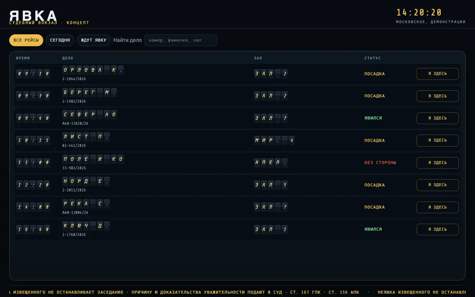Screen dimensions: 475x297
Task: Click the ЗАЛ column header
Action: (x=258, y=58)
